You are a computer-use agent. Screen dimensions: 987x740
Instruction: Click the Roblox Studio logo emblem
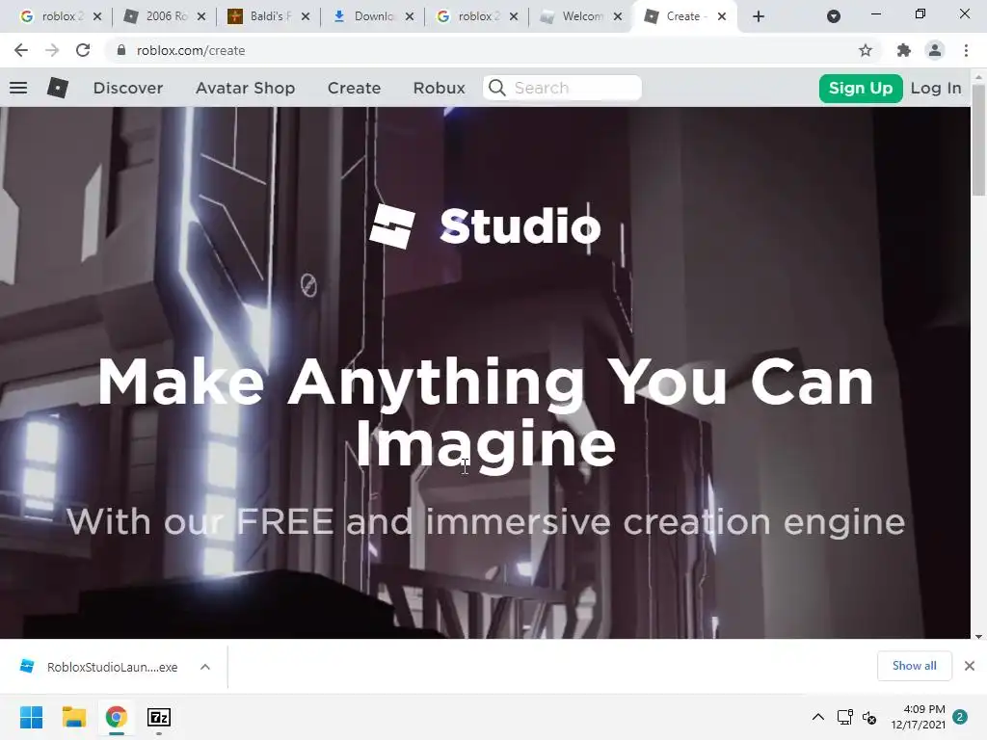[x=392, y=226]
